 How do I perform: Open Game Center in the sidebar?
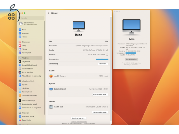[x=26, y=120]
